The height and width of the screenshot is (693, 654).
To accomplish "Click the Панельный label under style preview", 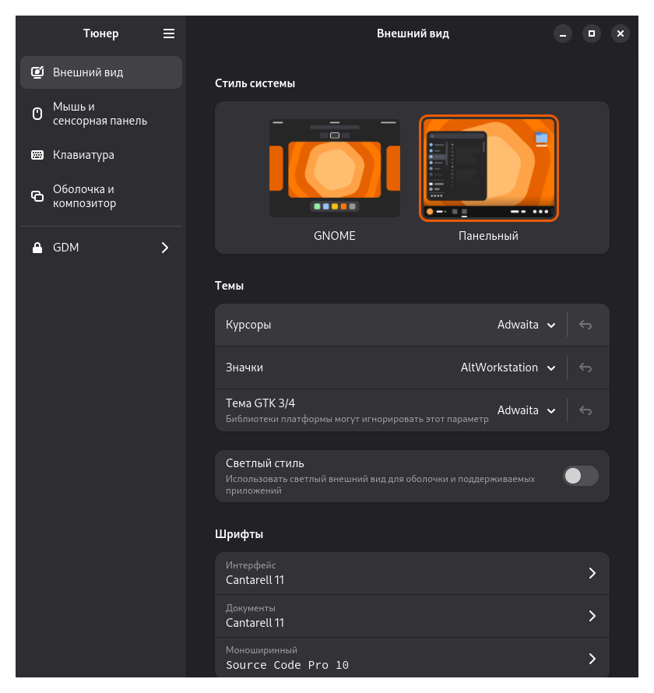I will [x=488, y=236].
